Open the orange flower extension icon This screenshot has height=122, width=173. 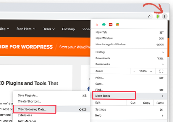click(x=117, y=24)
